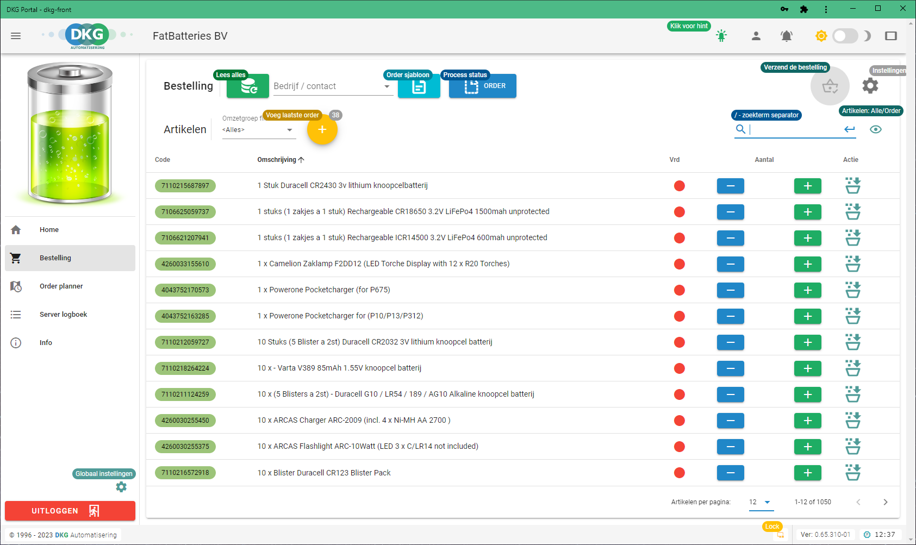Increase quantity for Duracell G10 LR54 row

pos(808,394)
